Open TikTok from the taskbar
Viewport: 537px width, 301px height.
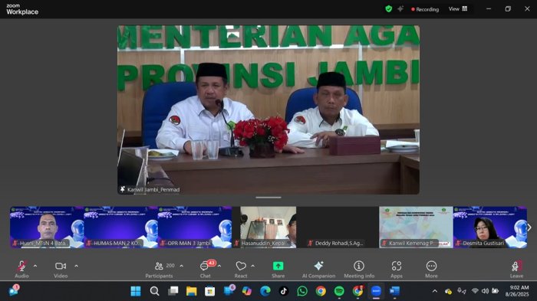click(284, 291)
